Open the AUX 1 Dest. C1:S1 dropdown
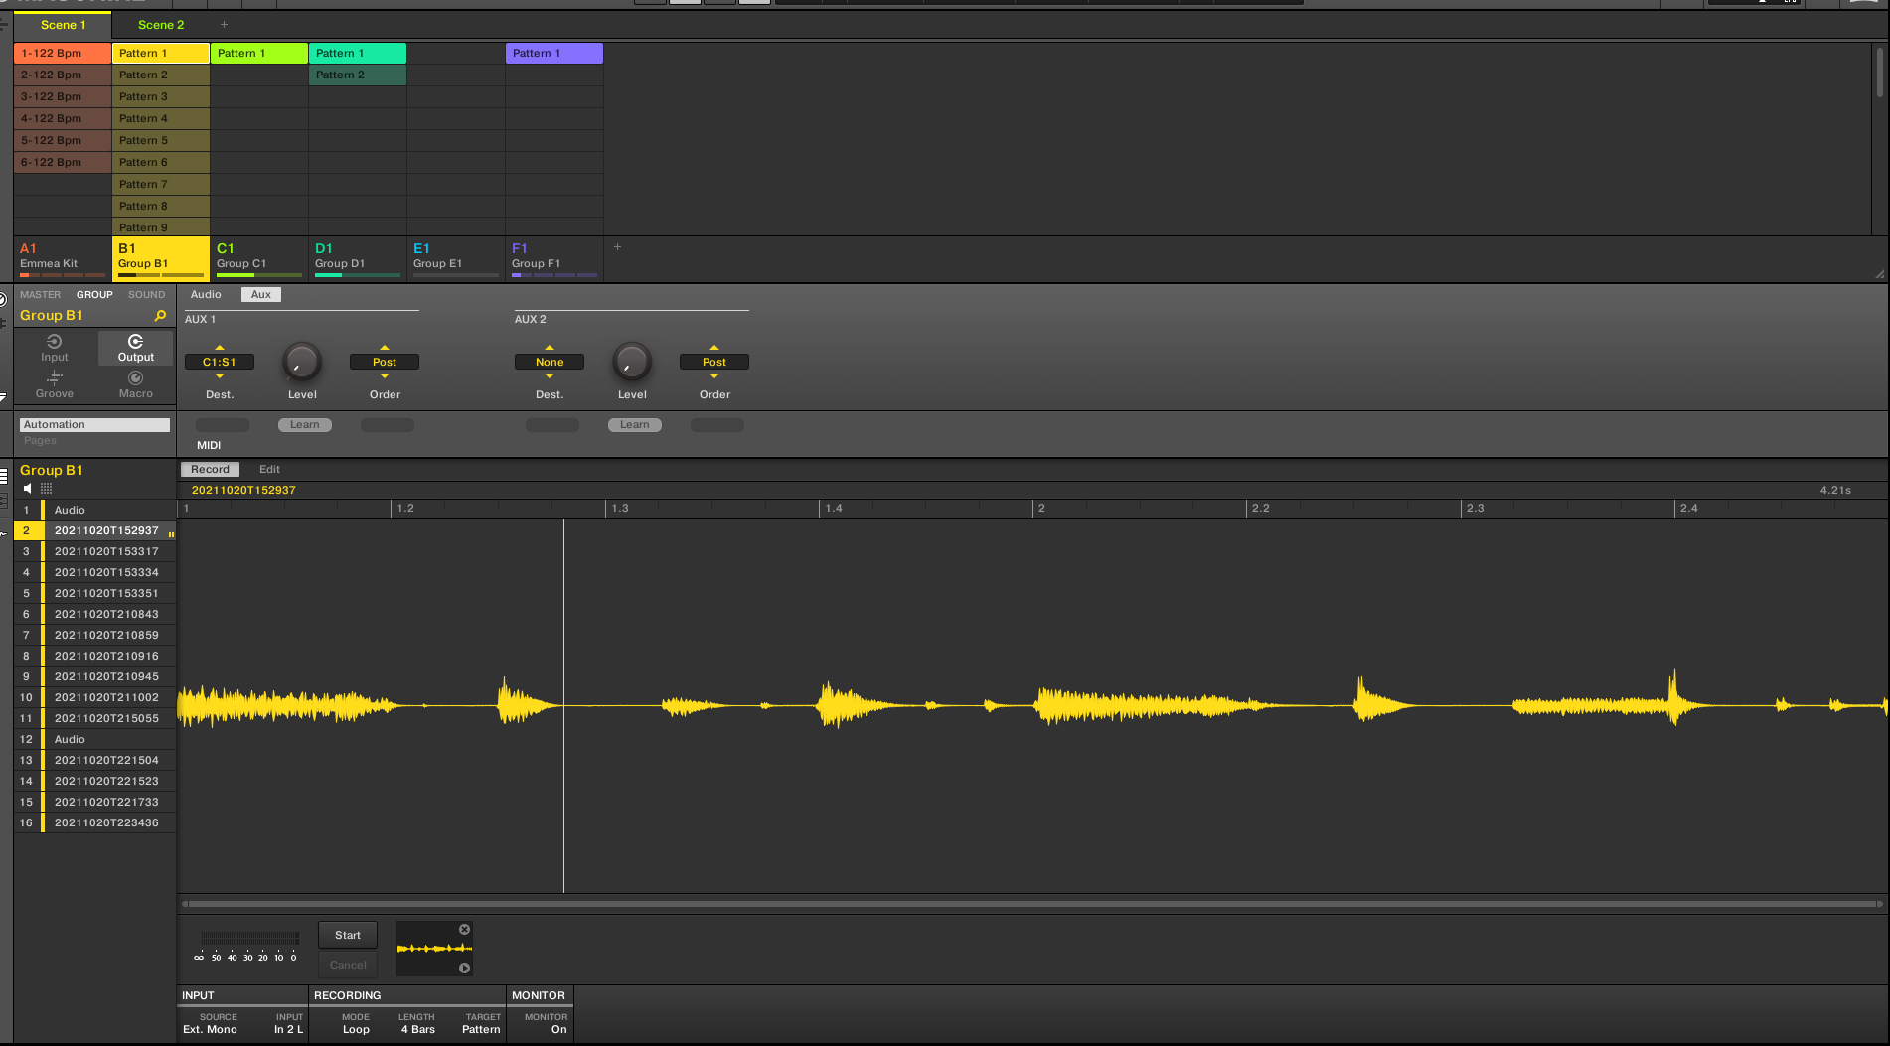 (220, 363)
